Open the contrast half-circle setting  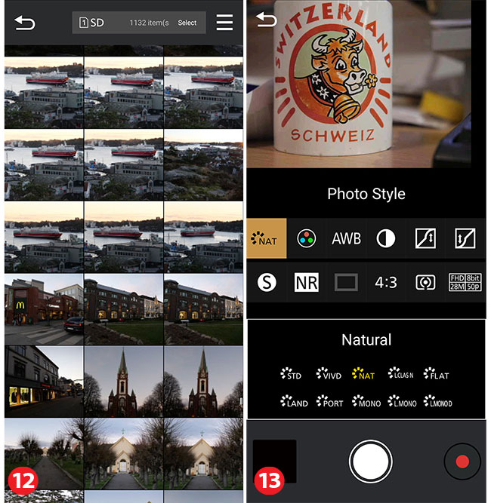tap(386, 239)
